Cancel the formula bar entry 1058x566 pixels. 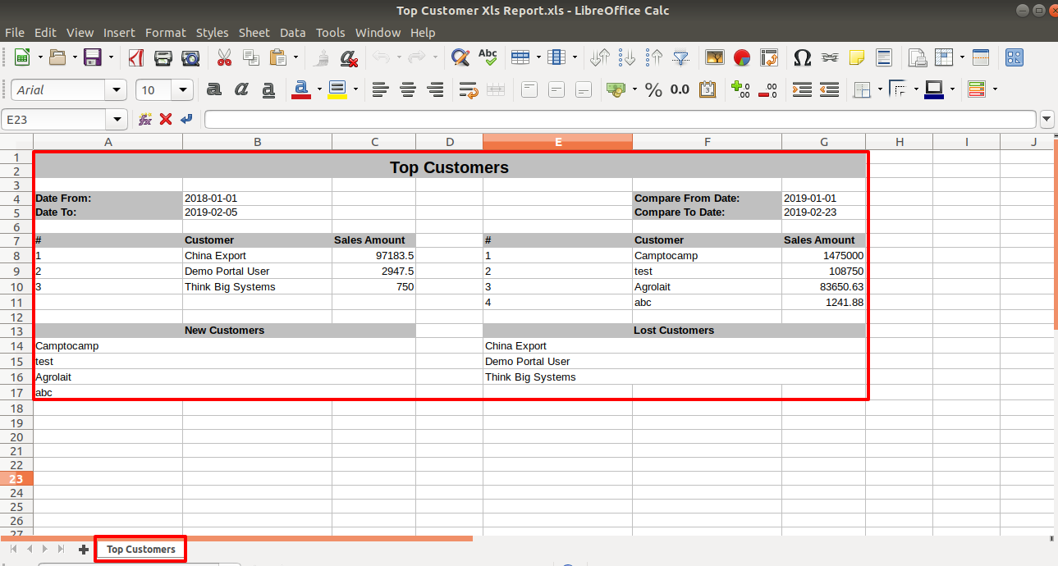point(166,120)
